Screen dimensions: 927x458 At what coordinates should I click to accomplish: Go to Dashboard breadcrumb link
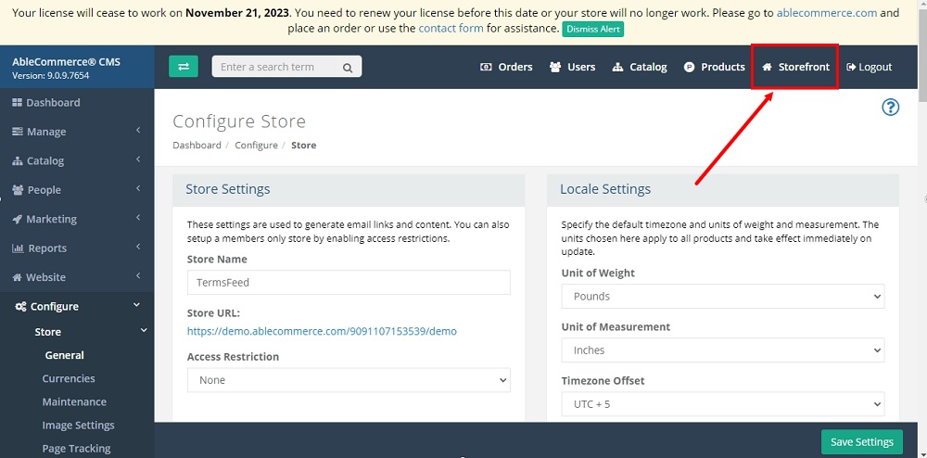(197, 145)
